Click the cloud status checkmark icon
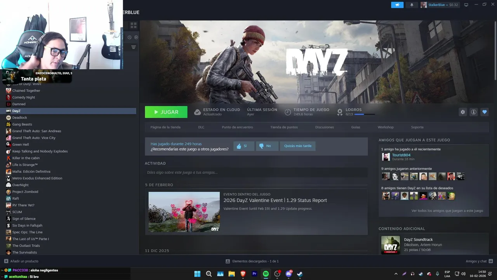497x280 pixels. (197, 112)
